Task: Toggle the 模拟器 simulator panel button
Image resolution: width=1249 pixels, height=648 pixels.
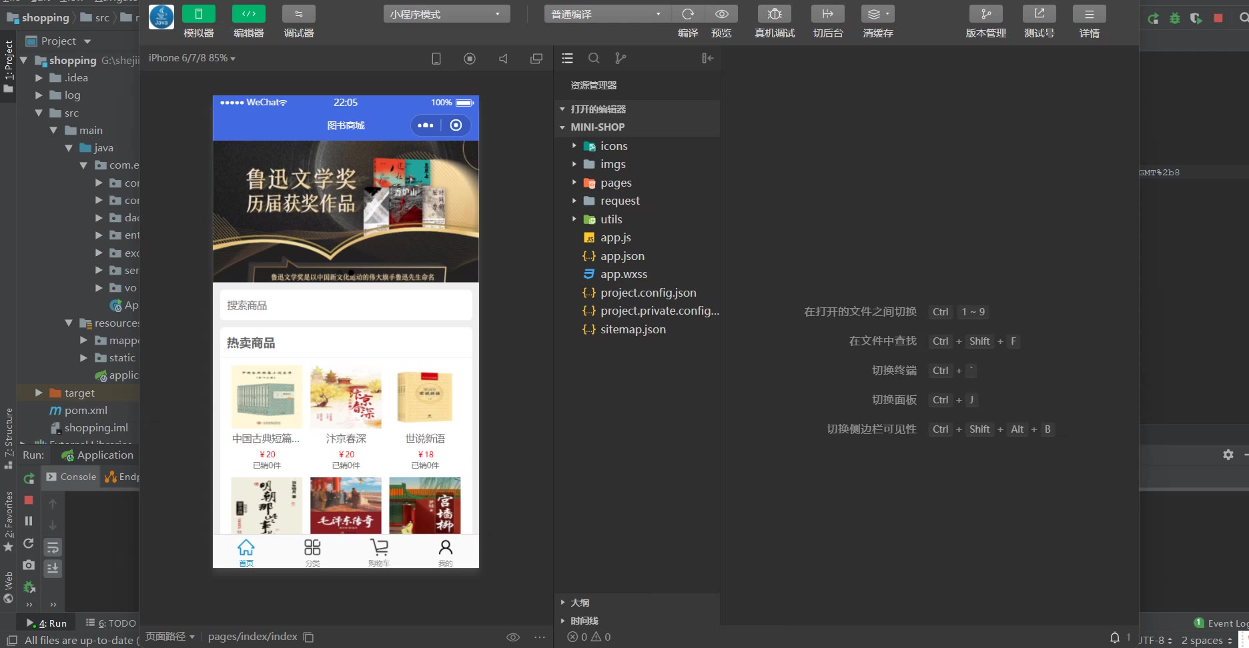Action: (198, 14)
